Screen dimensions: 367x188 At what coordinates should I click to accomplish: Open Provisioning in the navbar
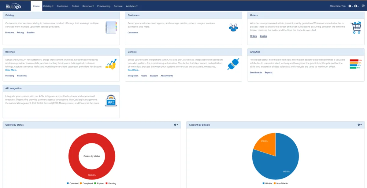point(104,6)
